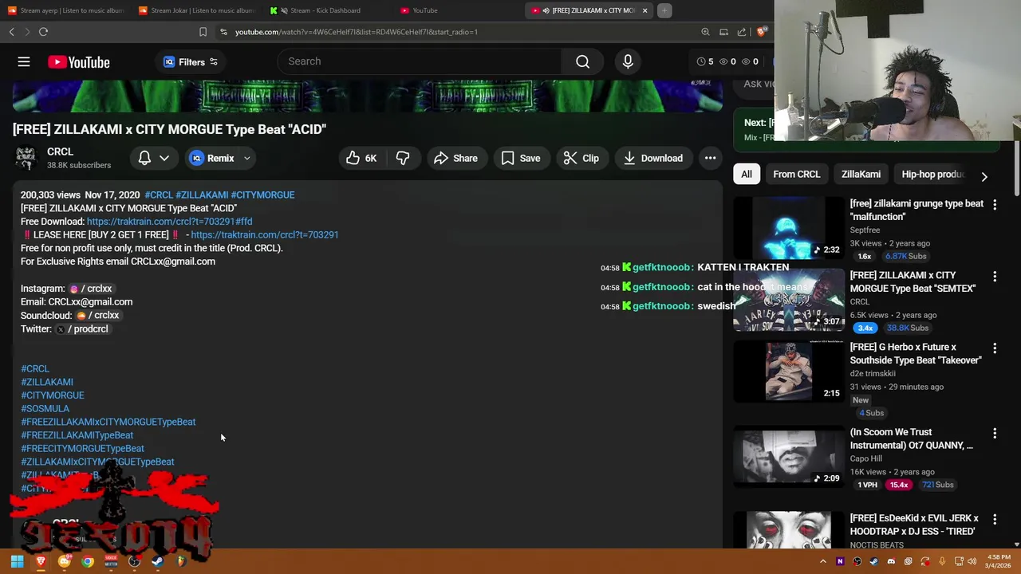The width and height of the screenshot is (1021, 574).
Task: Reload the page with refresh icon
Action: [43, 32]
